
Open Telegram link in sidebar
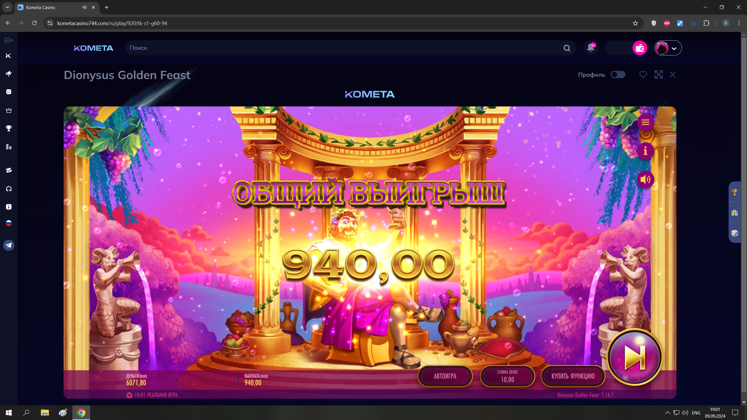9,245
